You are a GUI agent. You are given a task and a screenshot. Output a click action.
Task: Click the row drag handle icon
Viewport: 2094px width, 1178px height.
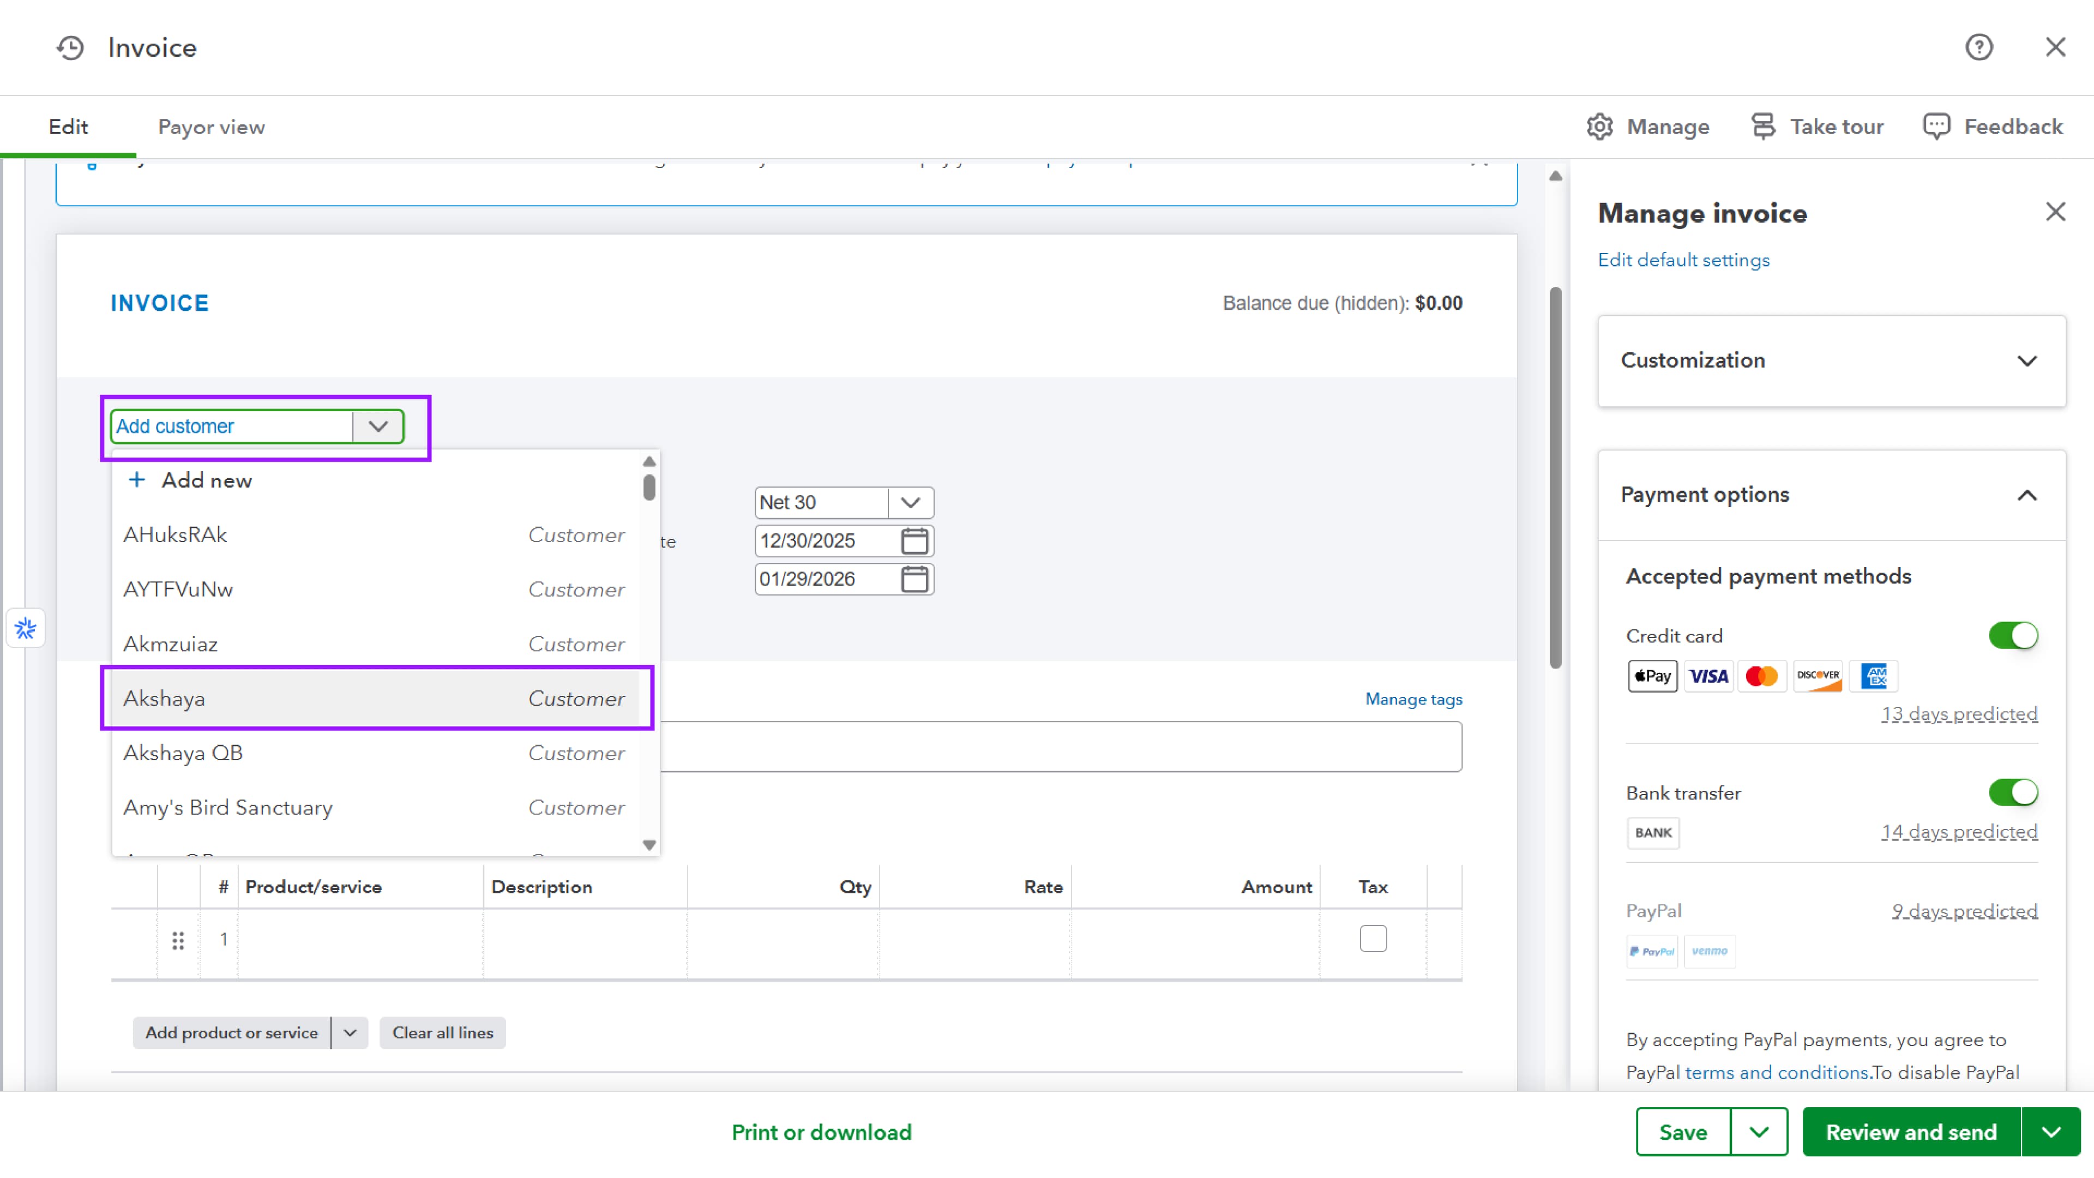[x=178, y=940]
